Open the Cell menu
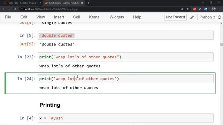The height and width of the screenshot is (125, 223). coord(76,17)
